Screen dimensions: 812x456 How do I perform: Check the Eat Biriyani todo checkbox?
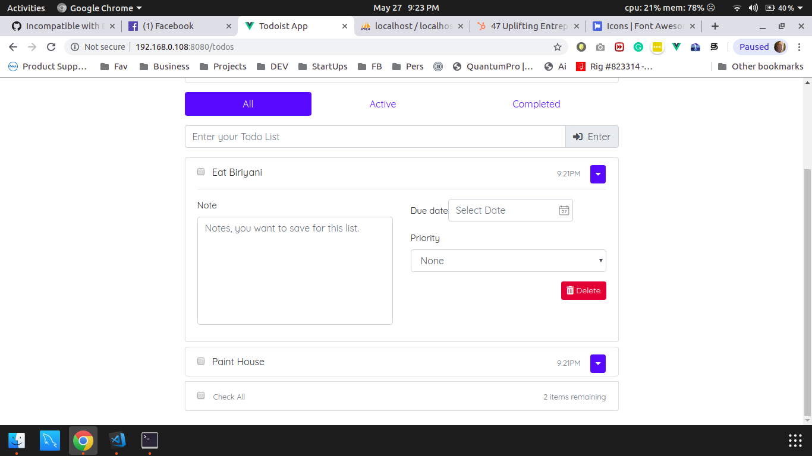[x=200, y=172]
